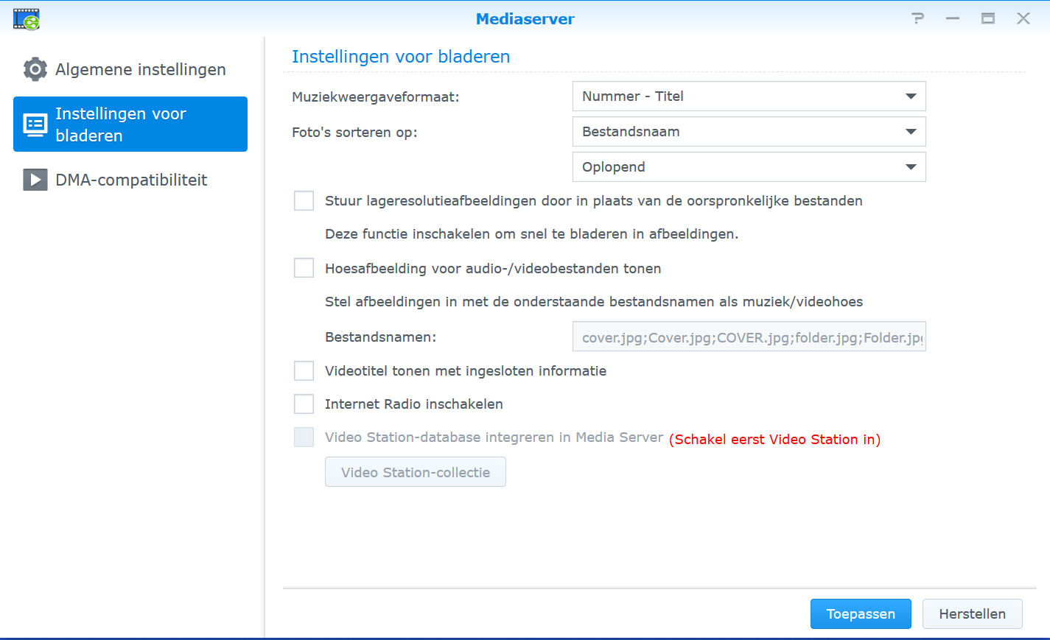Click the DMA-compatibiliteit play icon

pyautogui.click(x=35, y=180)
